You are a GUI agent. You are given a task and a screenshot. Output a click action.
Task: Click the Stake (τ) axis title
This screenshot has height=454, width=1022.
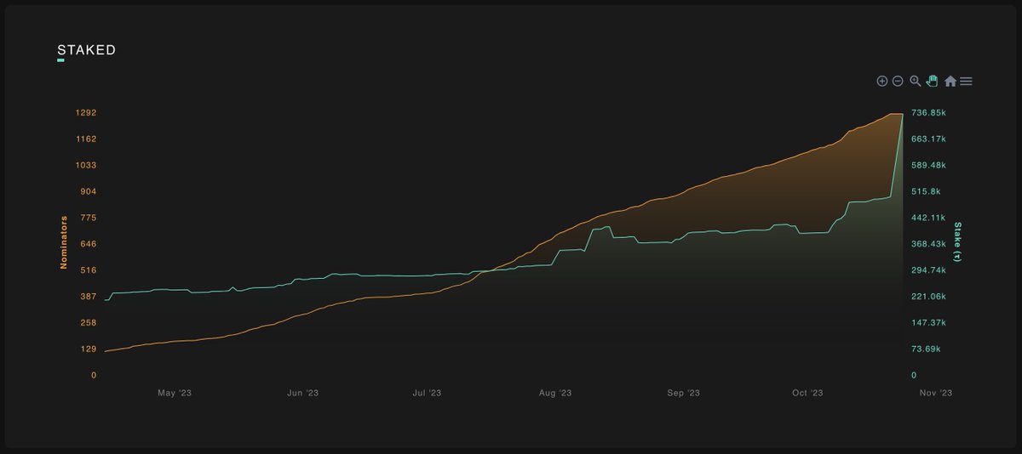tap(957, 241)
